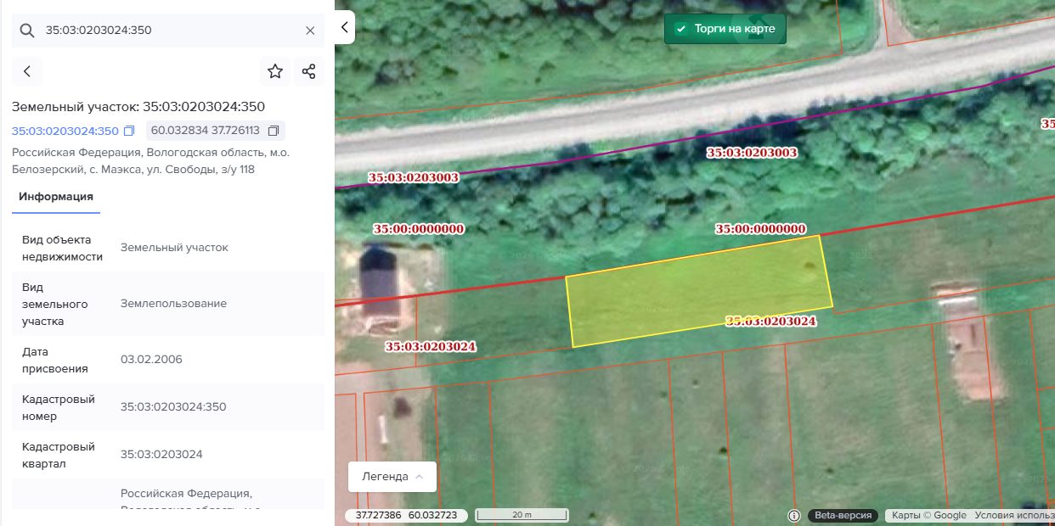Open 'Условия использования' link on the map

click(x=1014, y=515)
